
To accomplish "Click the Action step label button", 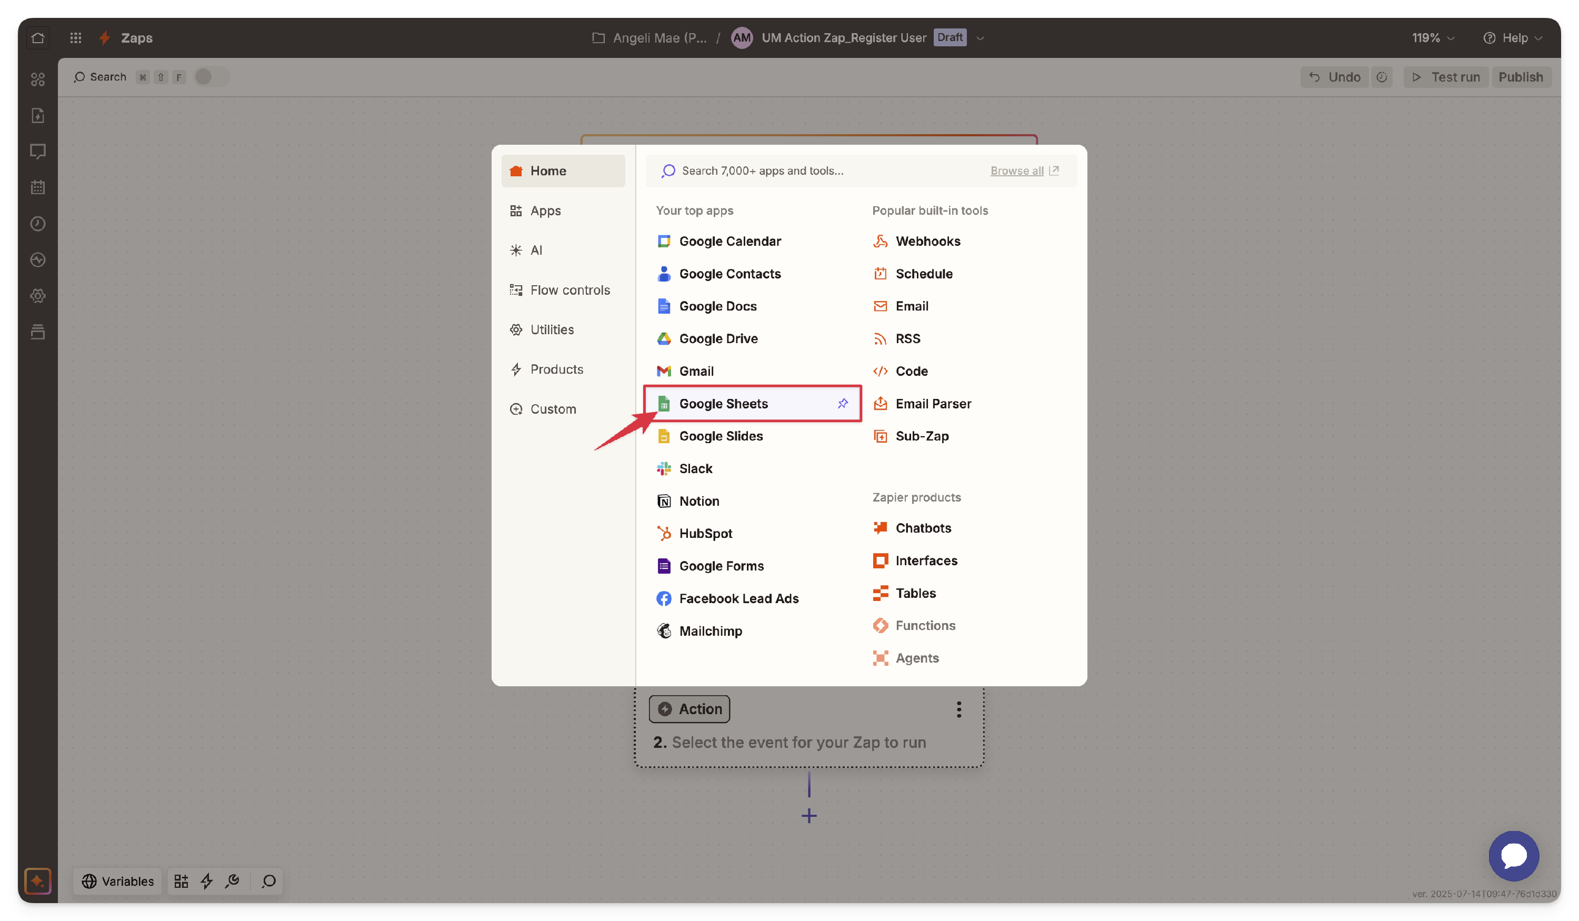I will [688, 708].
